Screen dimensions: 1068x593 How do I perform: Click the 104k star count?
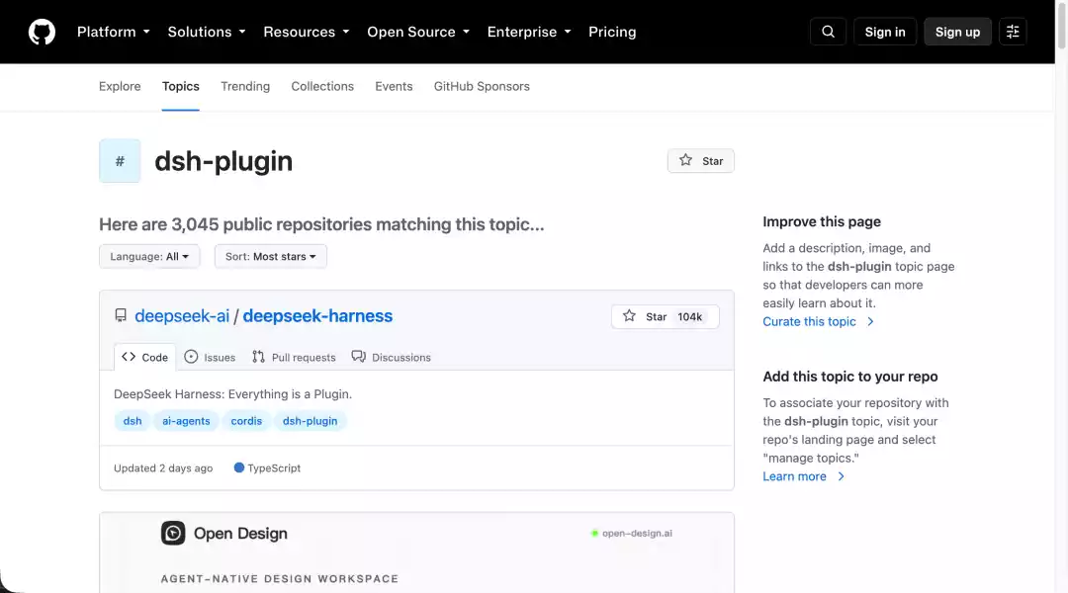pyautogui.click(x=689, y=316)
